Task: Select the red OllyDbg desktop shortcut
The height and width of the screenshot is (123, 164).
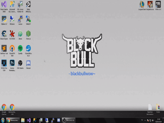Action: tap(12, 35)
